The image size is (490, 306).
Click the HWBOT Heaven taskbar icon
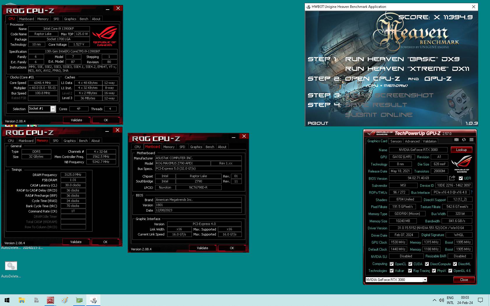pos(93,300)
